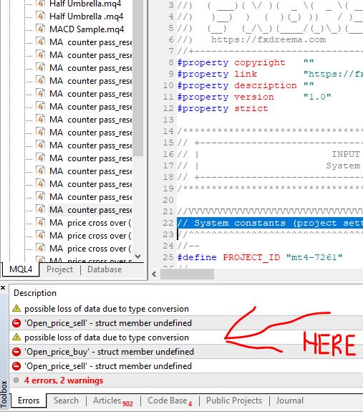
Task: Click the vertical Toolbox panel label
Action: coord(4,393)
